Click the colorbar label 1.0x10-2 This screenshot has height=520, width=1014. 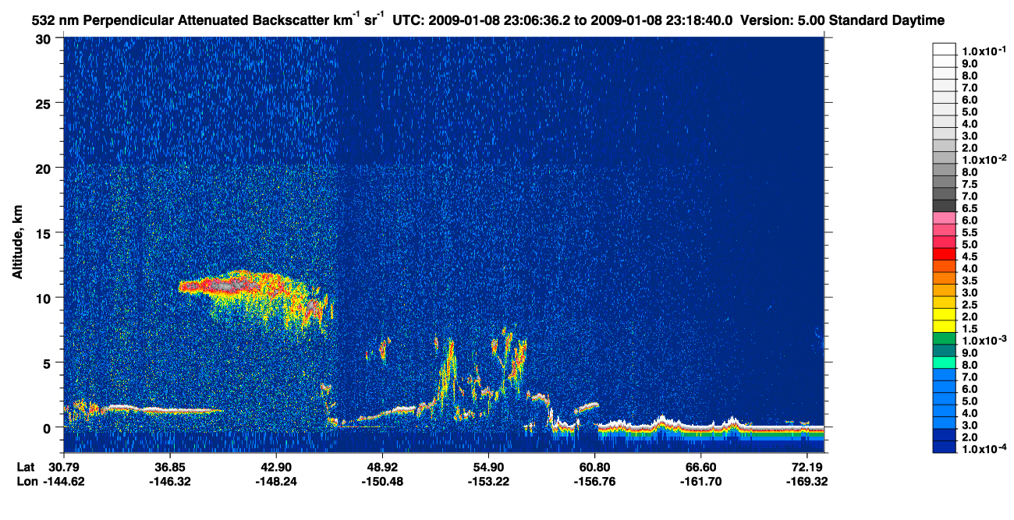pos(984,160)
